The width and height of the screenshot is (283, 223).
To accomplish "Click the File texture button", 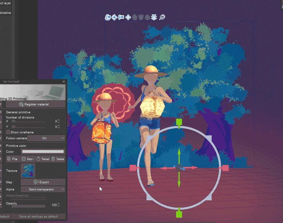I will point(13,159).
